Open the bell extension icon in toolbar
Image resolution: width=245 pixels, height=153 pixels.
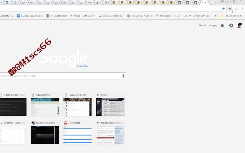click(236, 9)
